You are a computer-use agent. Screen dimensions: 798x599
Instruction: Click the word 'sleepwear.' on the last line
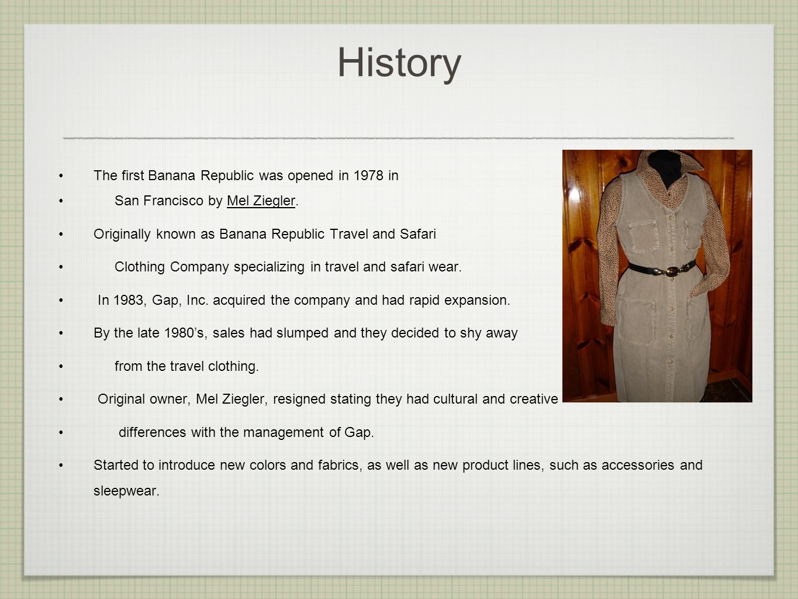click(x=126, y=491)
